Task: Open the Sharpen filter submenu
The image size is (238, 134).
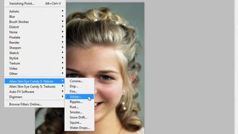Action: tap(35, 48)
